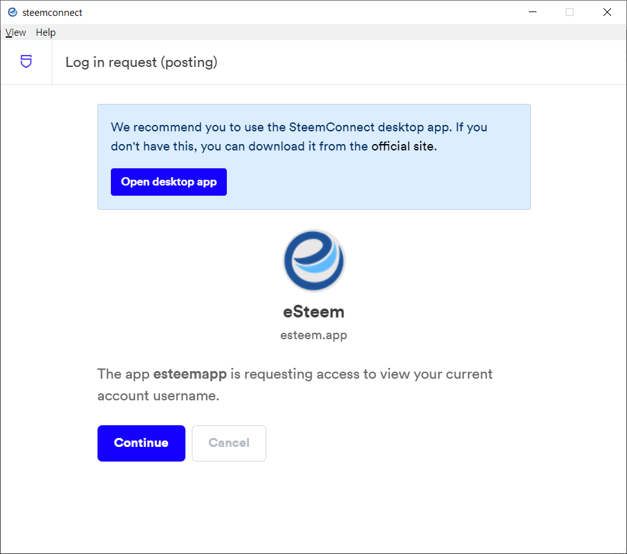
Task: Click the Log in request (posting) heading
Action: [x=141, y=62]
